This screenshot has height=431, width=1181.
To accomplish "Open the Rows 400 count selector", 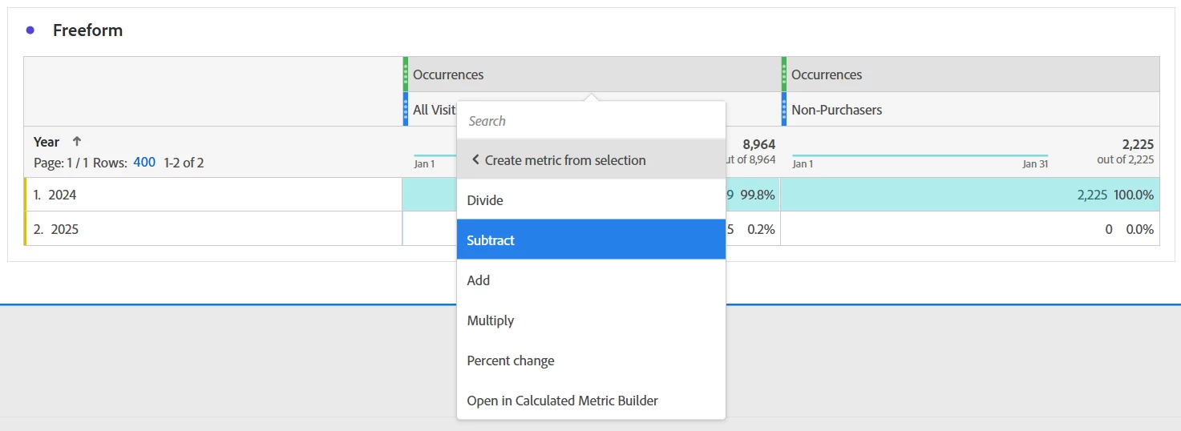I will (x=144, y=163).
